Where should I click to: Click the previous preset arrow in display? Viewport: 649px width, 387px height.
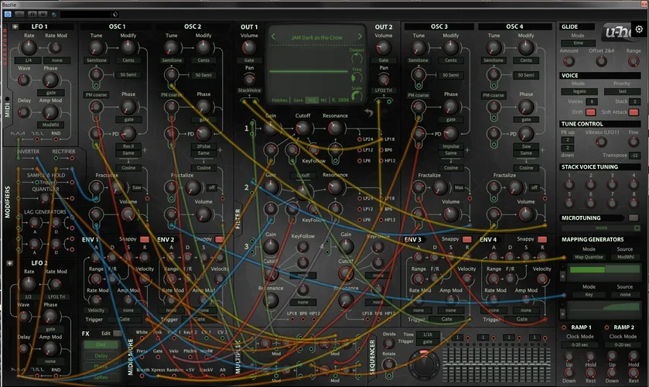coord(273,37)
